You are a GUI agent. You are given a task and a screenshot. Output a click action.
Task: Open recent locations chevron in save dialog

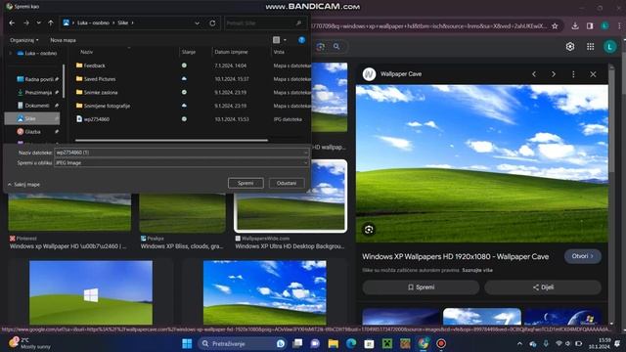[39, 23]
